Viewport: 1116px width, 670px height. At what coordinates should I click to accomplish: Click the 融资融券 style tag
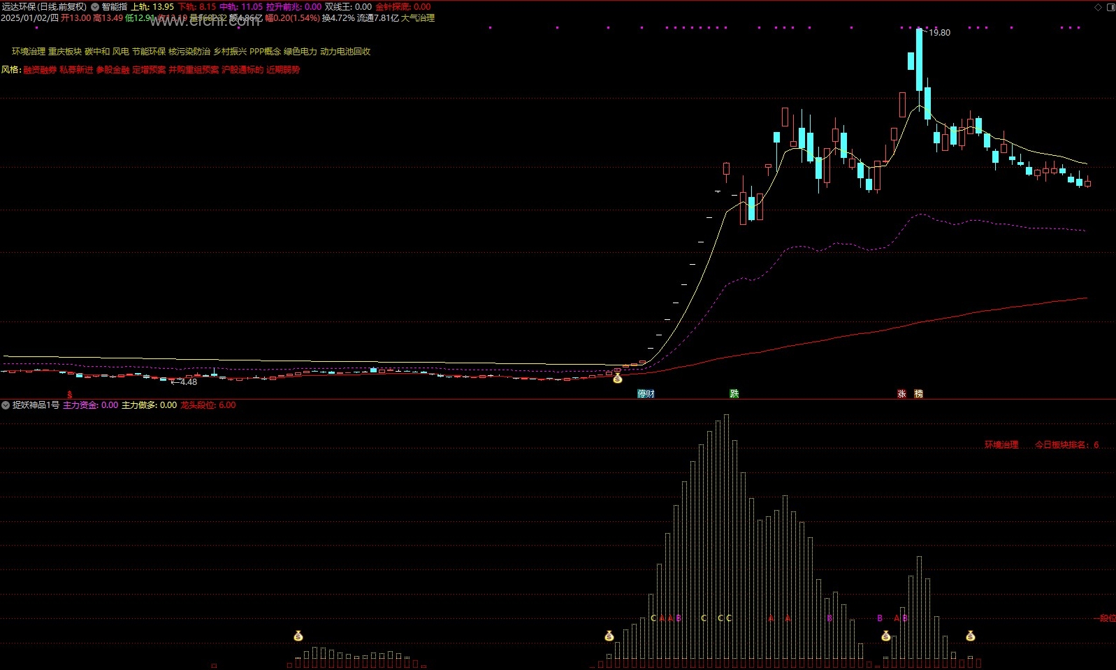40,70
